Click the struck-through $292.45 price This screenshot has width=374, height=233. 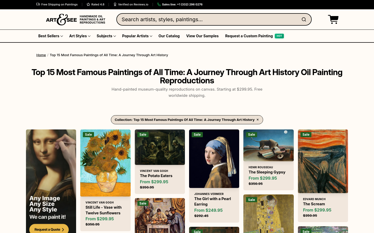(201, 216)
